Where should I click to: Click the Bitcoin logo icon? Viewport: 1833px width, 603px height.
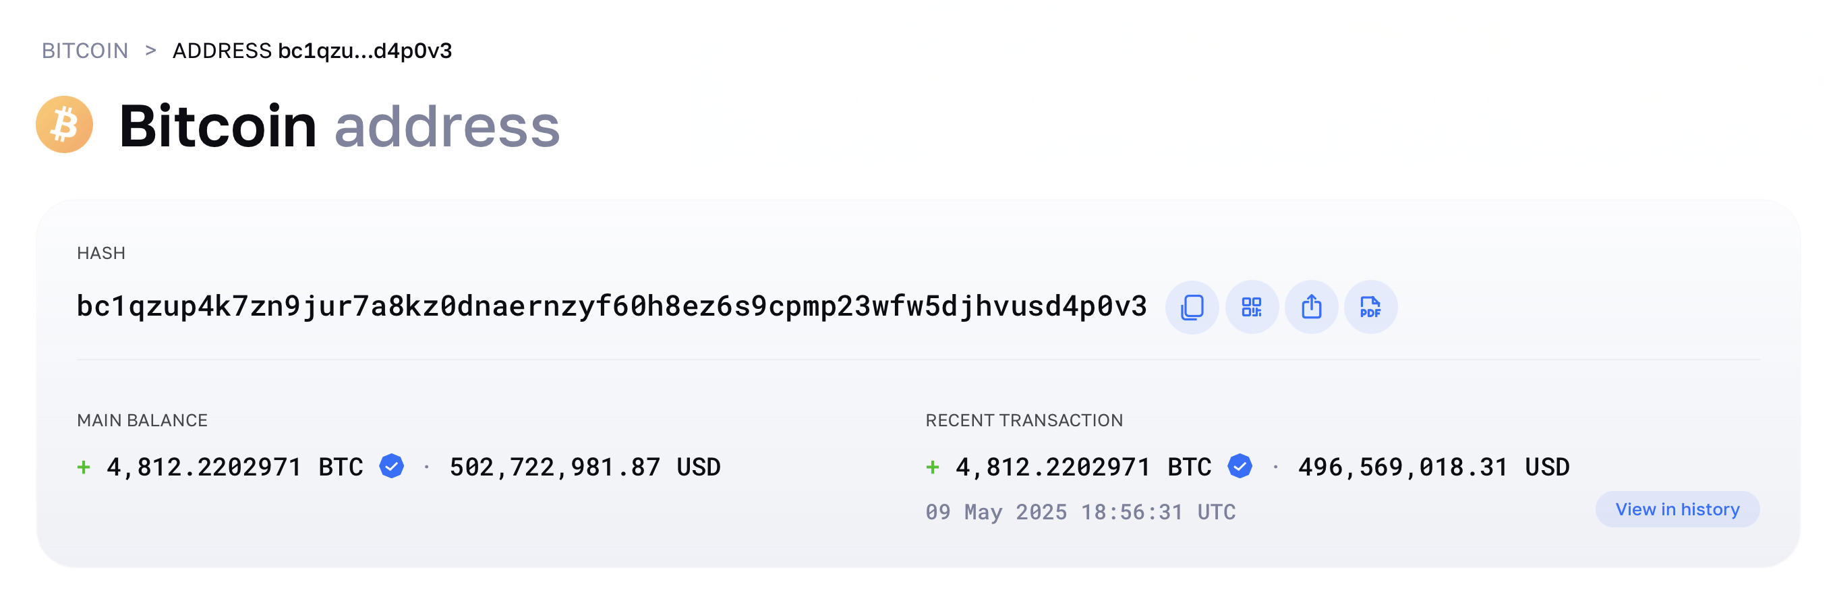(x=65, y=125)
